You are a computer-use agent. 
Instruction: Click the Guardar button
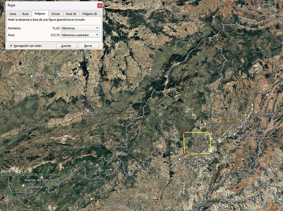pyautogui.click(x=66, y=46)
